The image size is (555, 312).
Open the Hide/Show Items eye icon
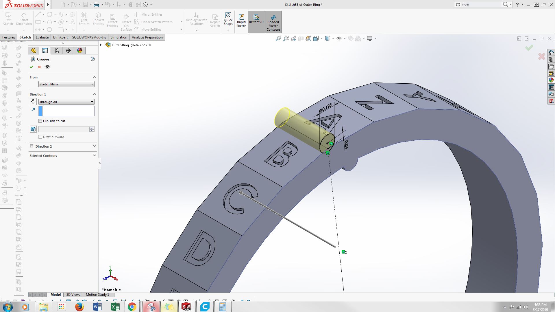coord(339,38)
